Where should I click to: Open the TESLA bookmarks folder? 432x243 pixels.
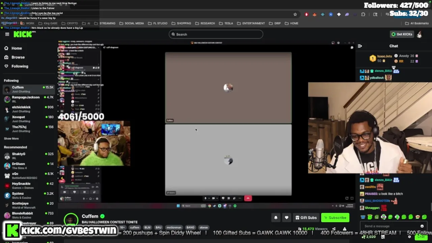click(225, 23)
